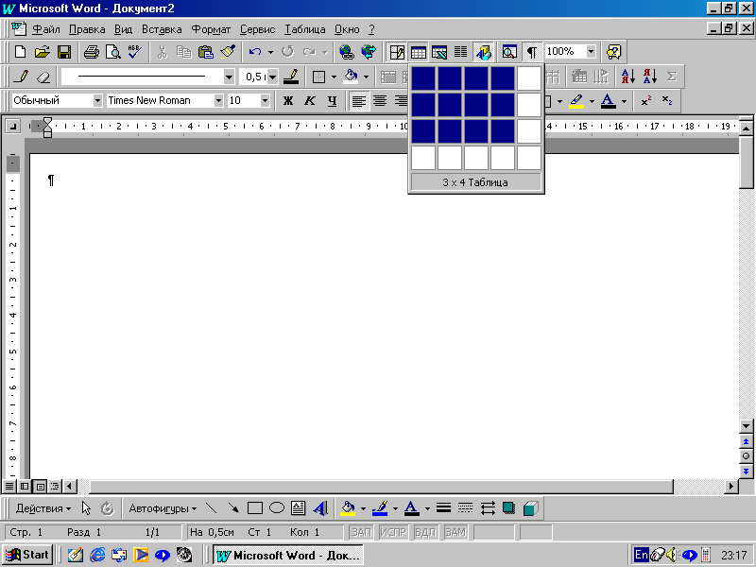Select the Format Painter brush

228,52
